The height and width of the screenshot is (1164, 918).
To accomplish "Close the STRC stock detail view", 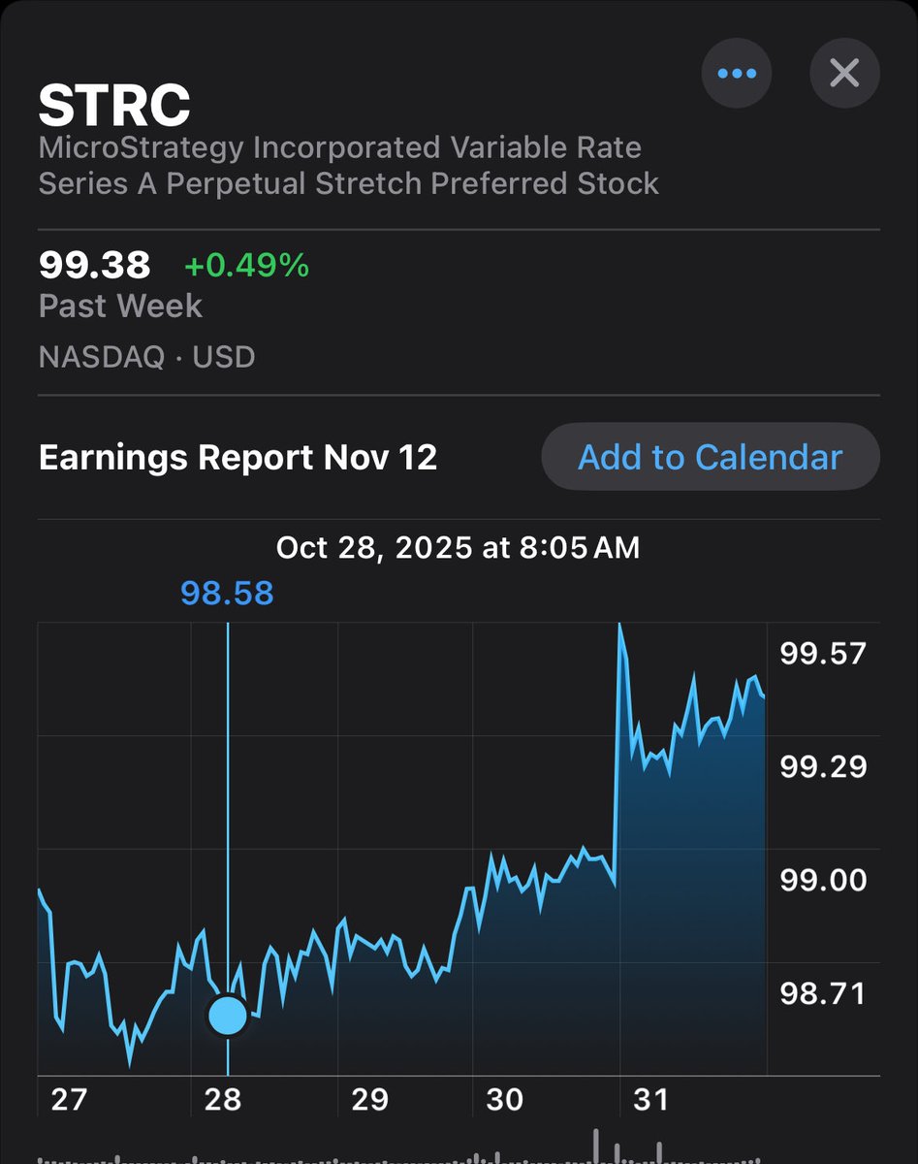I will coord(844,73).
